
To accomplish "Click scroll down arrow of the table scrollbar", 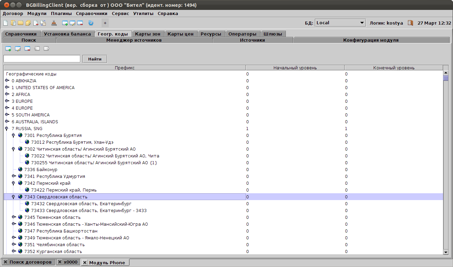I will click(x=445, y=252).
